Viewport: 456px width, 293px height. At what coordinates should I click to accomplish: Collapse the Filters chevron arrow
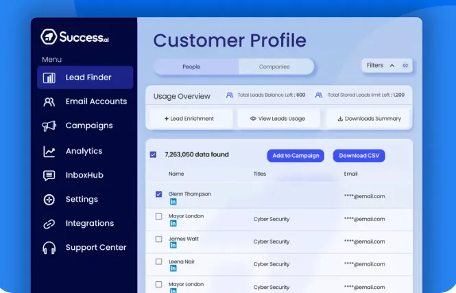click(x=392, y=66)
